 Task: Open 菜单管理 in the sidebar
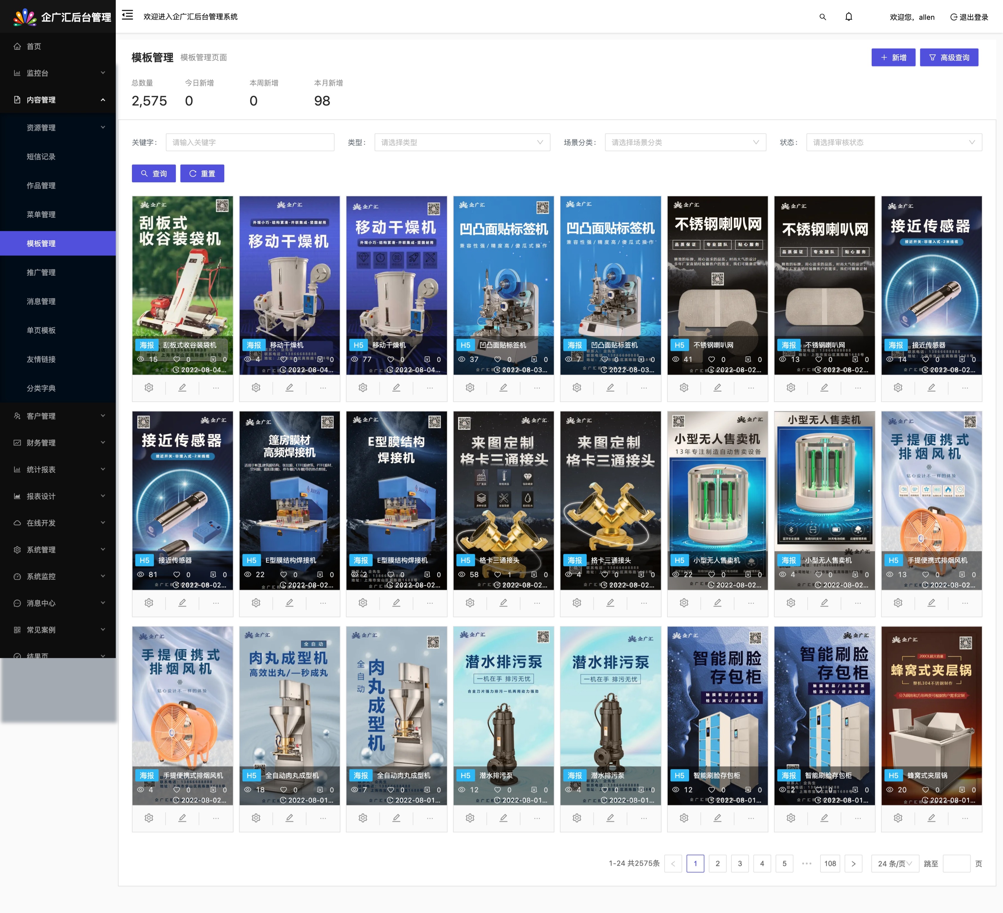coord(58,214)
